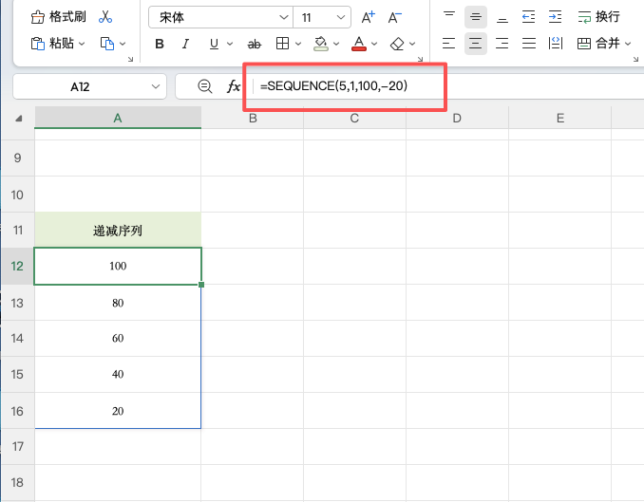
Task: Open the fill color dropdown arrow
Action: click(336, 44)
